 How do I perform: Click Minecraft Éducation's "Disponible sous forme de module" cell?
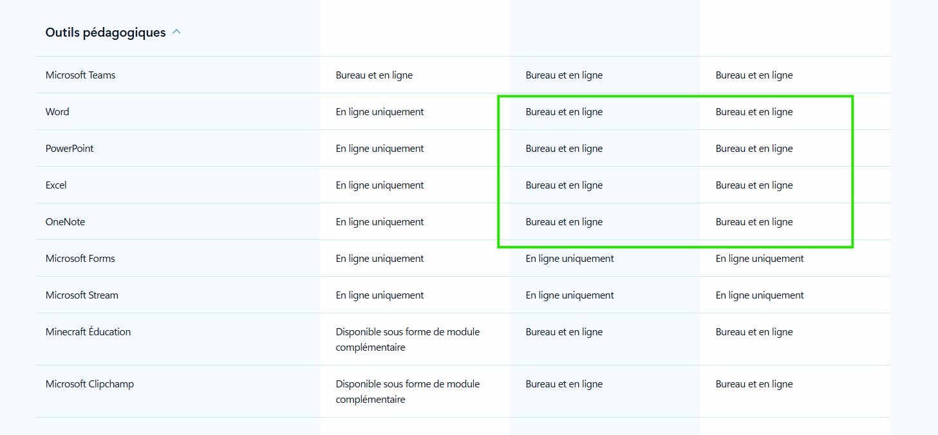408,340
